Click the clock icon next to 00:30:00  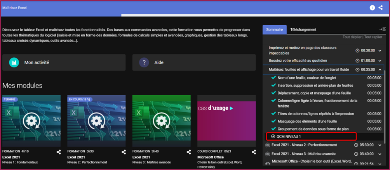pos(357,51)
